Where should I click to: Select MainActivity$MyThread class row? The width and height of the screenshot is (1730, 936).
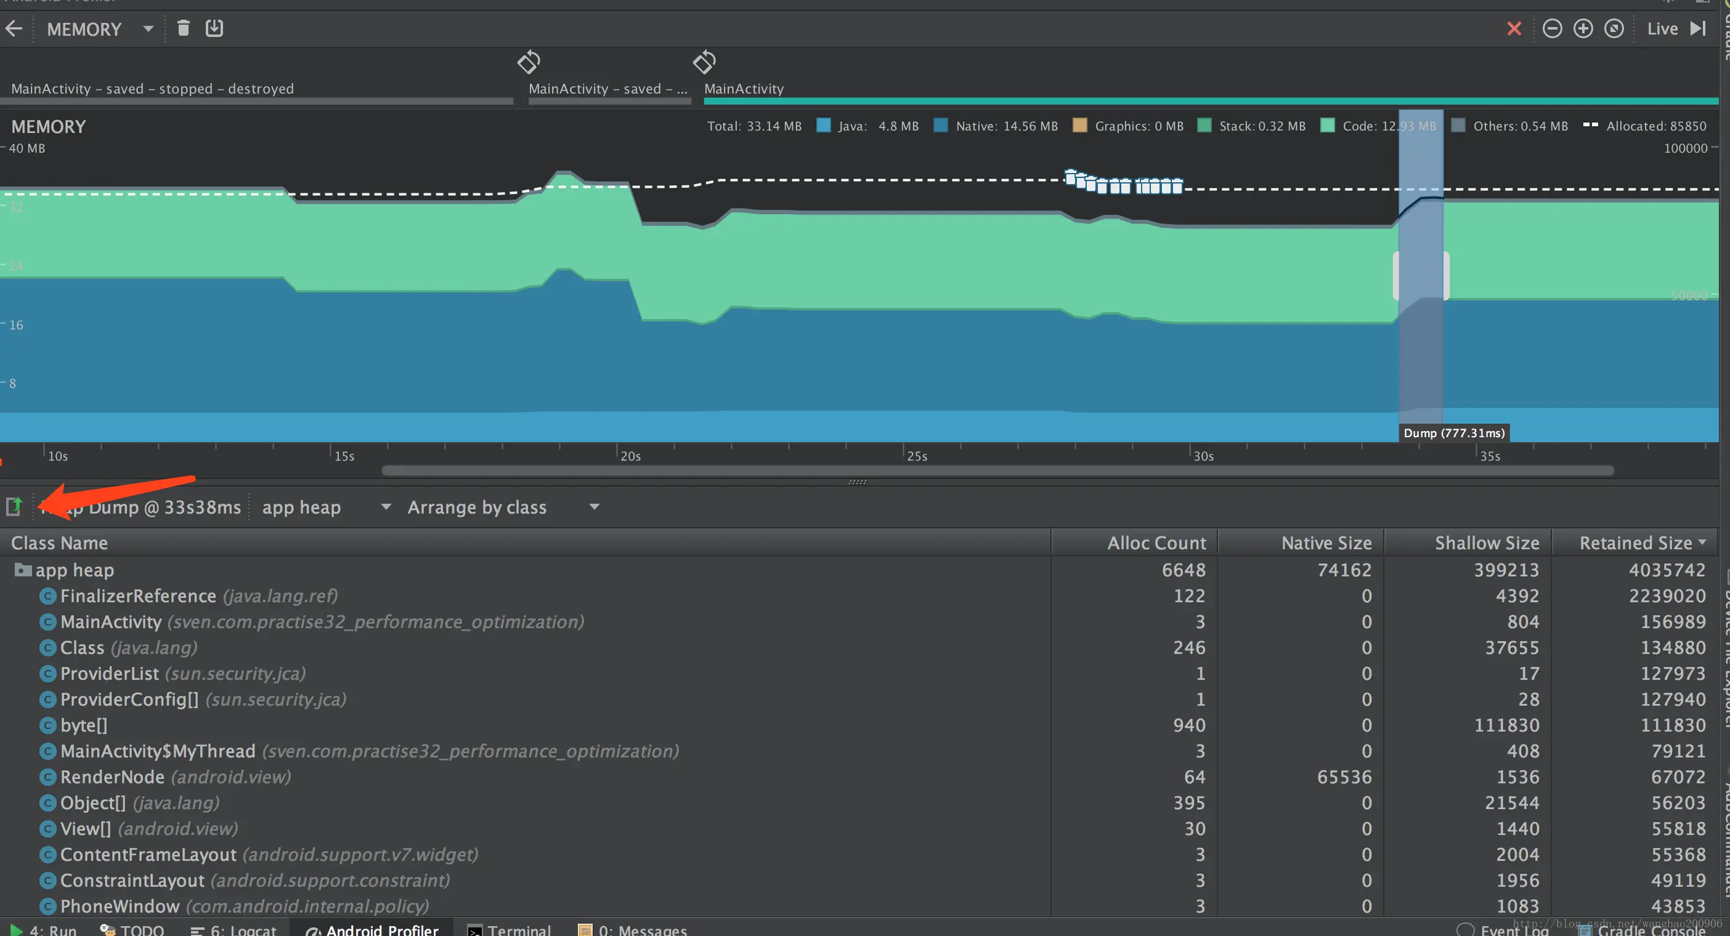[859, 751]
